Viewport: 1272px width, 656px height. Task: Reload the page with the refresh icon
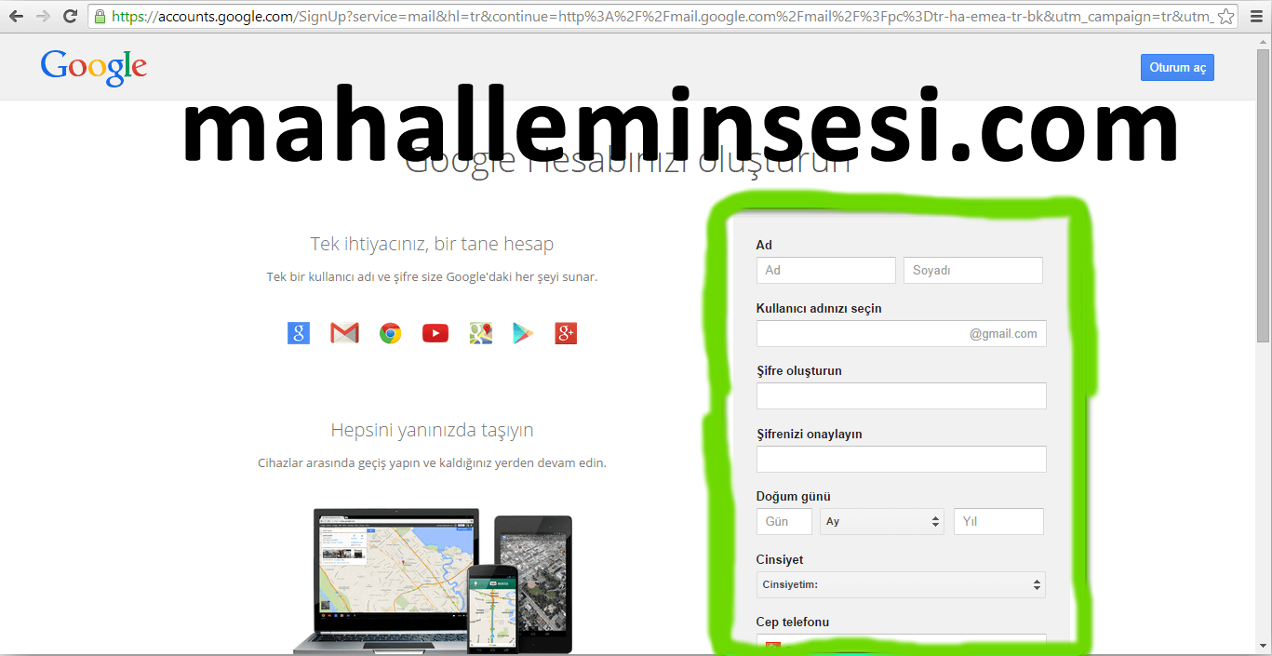71,16
